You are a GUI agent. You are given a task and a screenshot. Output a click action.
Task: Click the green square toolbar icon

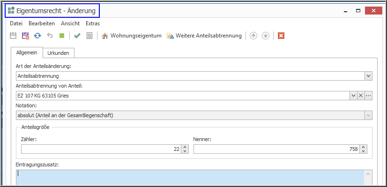pyautogui.click(x=62, y=36)
